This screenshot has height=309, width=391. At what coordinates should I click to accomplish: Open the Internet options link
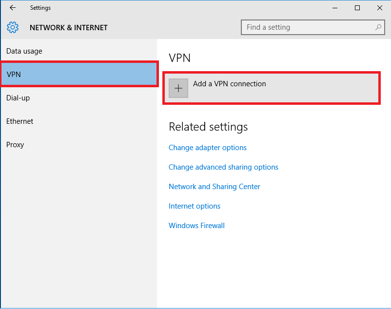(195, 206)
